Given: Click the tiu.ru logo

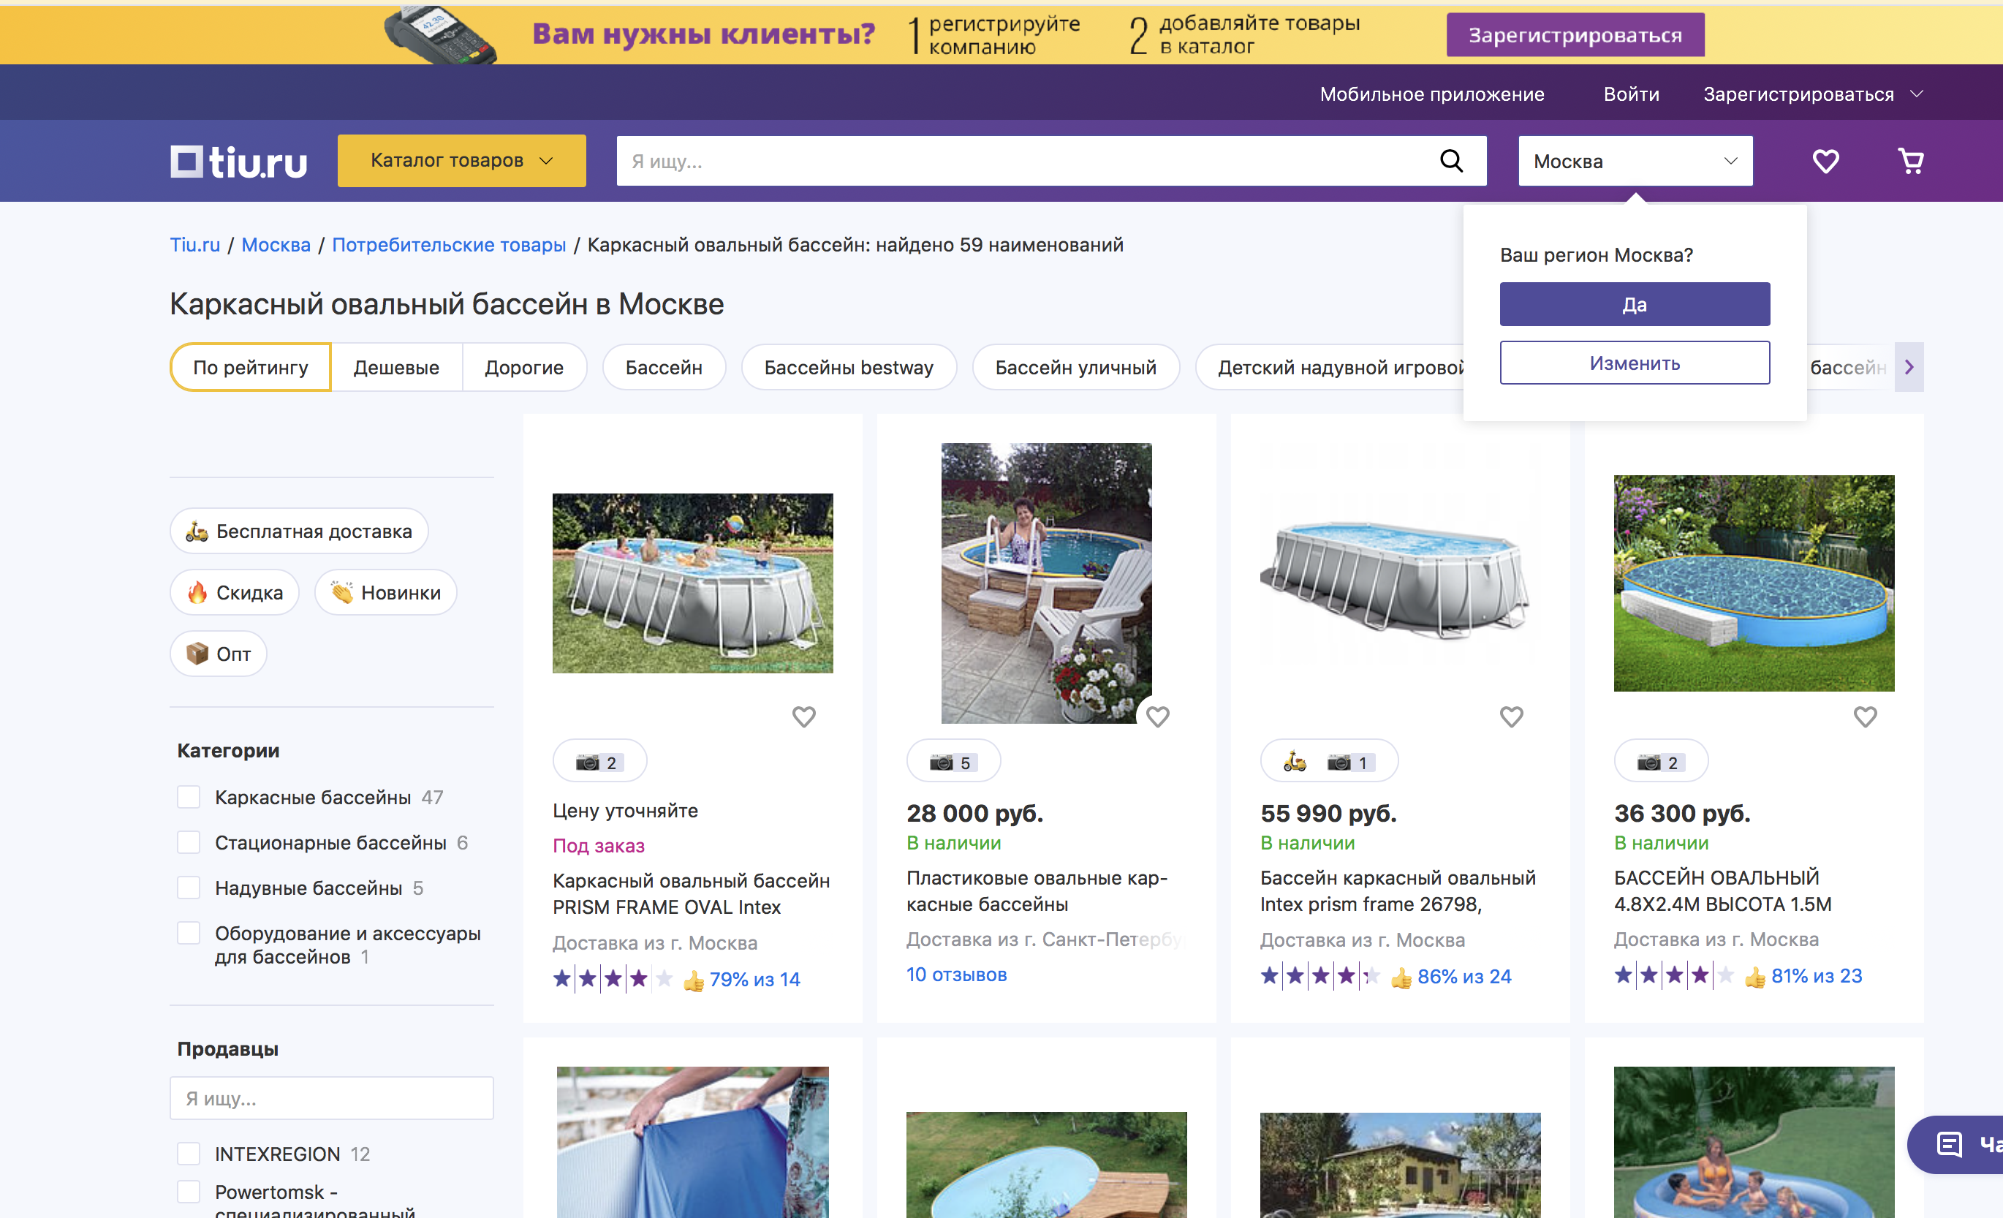Looking at the screenshot, I should 239,161.
